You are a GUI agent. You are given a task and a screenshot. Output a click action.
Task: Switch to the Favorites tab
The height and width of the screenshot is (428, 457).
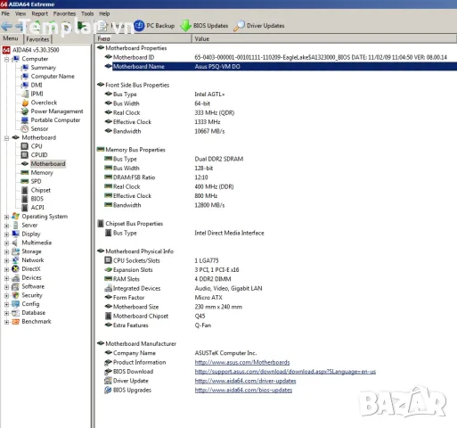pos(37,39)
